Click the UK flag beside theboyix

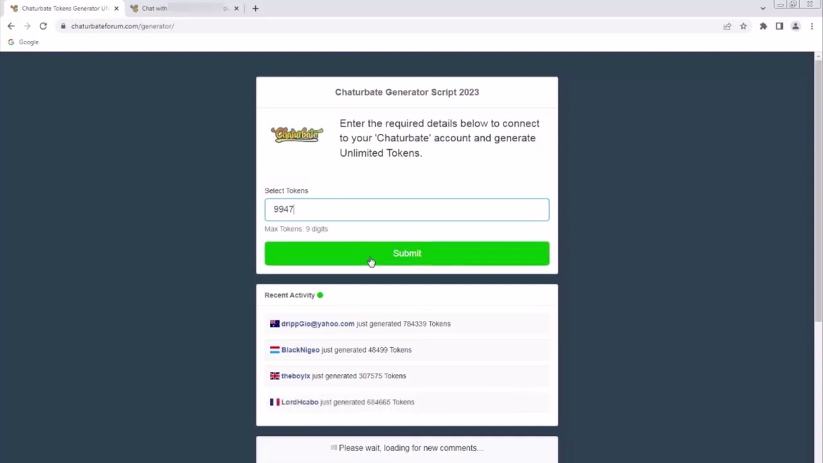[x=275, y=376]
